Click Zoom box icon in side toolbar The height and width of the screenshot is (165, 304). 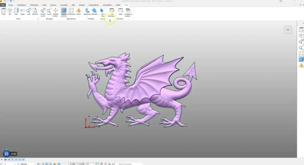(x=301, y=47)
